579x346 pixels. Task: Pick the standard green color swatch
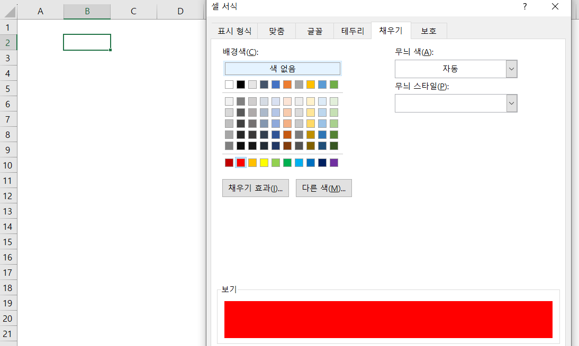click(287, 163)
